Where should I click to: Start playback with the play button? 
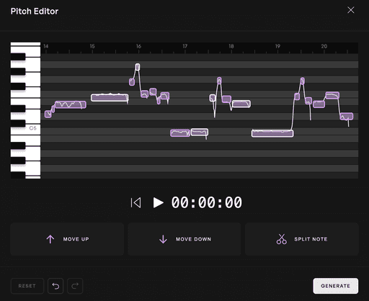158,203
